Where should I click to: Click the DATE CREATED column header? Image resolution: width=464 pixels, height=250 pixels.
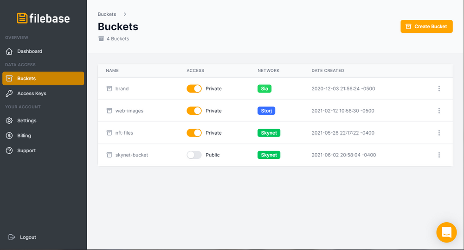coord(328,70)
